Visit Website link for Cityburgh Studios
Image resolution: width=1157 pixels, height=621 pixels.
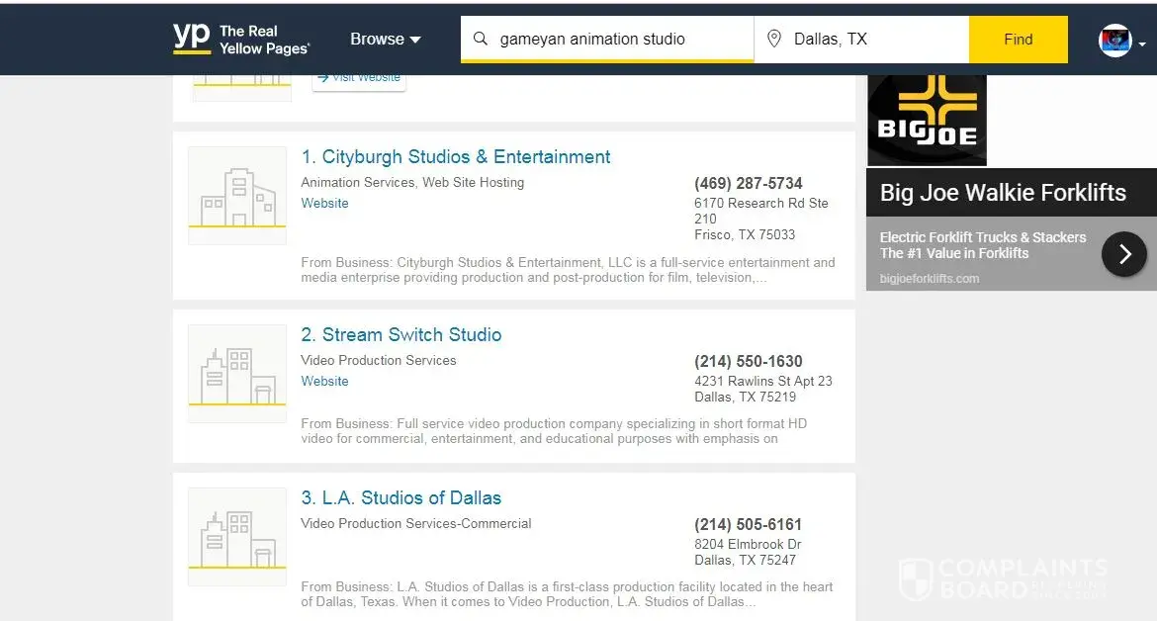click(x=324, y=203)
